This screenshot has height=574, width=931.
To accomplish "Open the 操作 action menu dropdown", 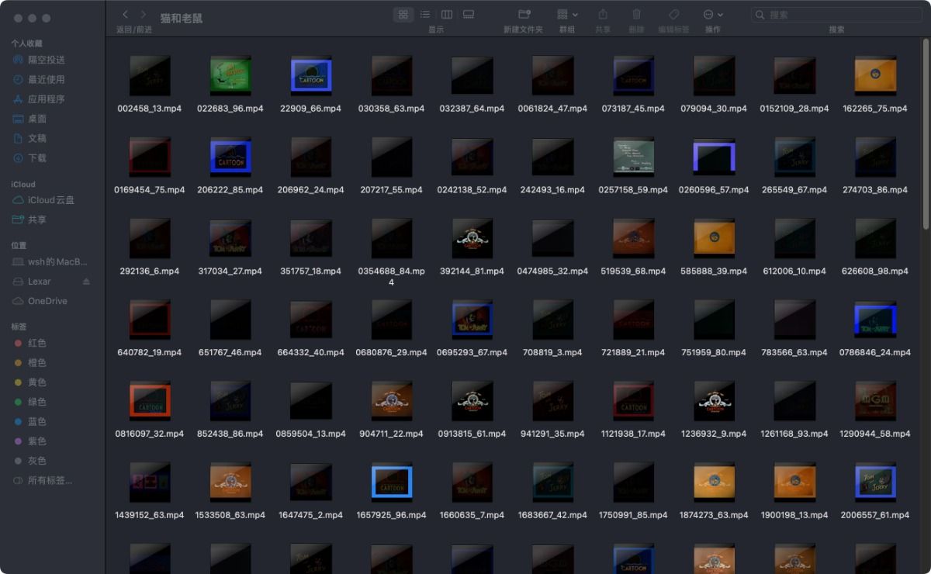I will click(x=713, y=15).
